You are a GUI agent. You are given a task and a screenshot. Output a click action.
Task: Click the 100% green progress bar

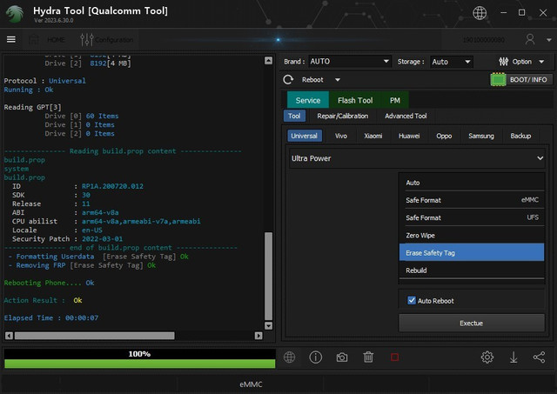coord(139,364)
